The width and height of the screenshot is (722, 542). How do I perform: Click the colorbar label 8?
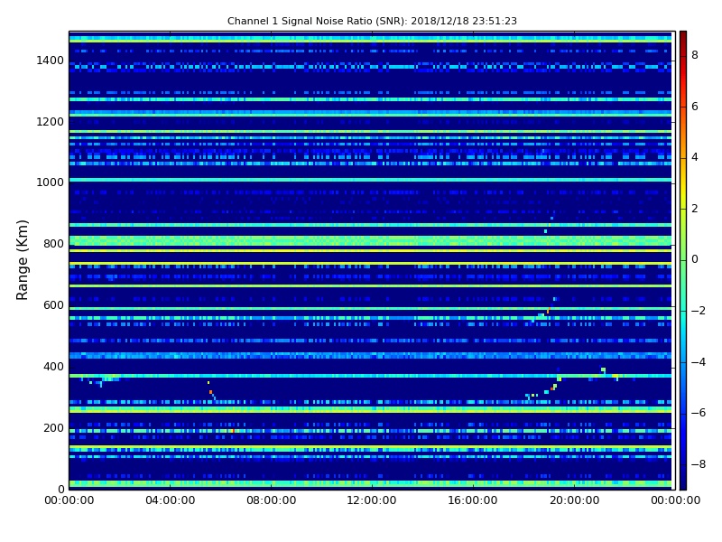pos(695,55)
